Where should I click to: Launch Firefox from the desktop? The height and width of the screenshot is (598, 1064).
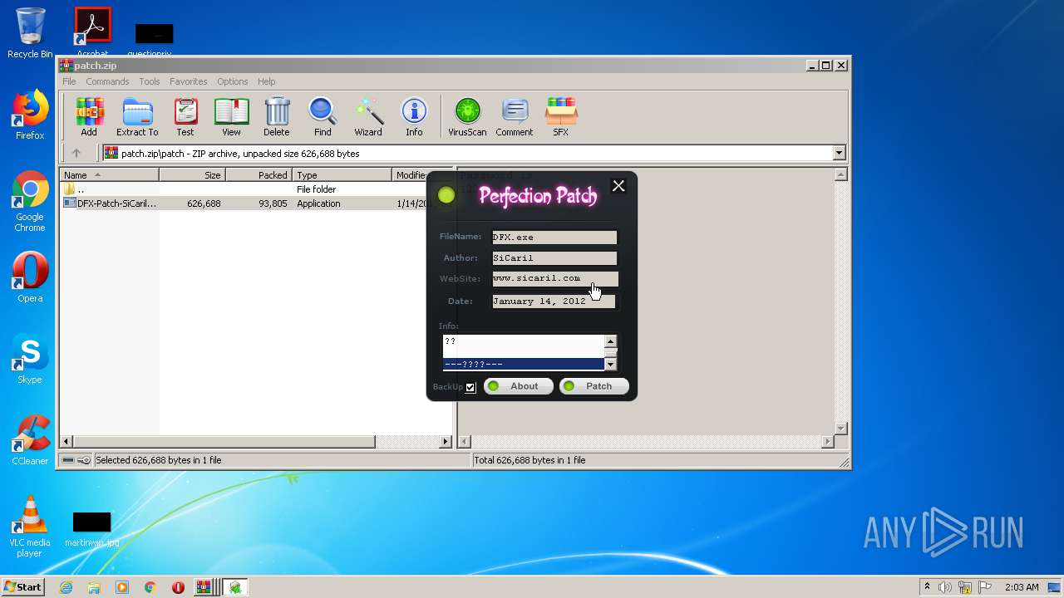[x=30, y=115]
